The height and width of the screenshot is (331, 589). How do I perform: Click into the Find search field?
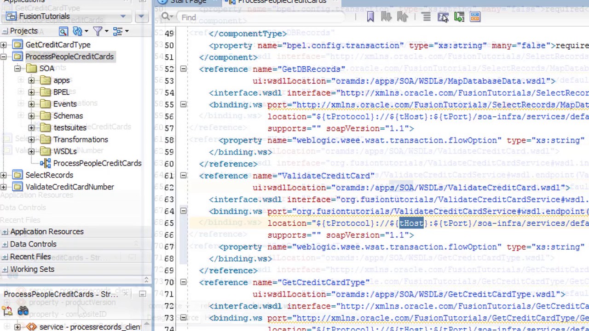260,17
